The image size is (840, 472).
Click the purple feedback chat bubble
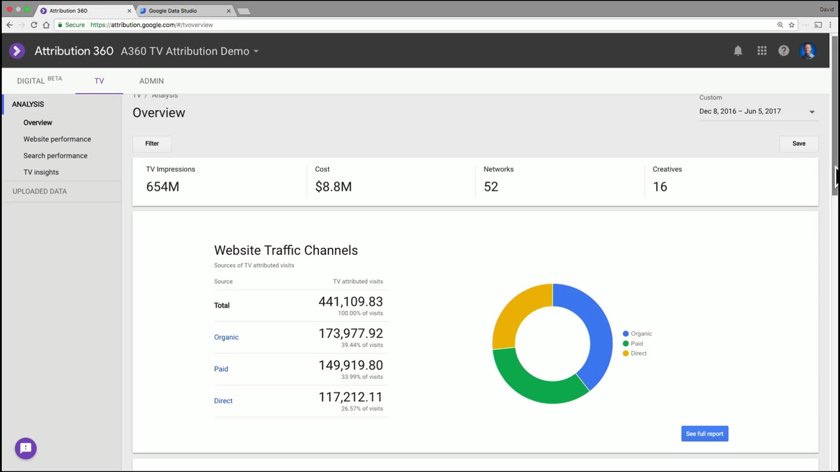coord(26,448)
